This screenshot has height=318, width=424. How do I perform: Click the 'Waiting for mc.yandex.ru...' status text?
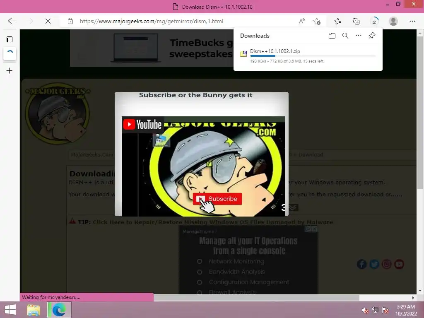(x=51, y=297)
